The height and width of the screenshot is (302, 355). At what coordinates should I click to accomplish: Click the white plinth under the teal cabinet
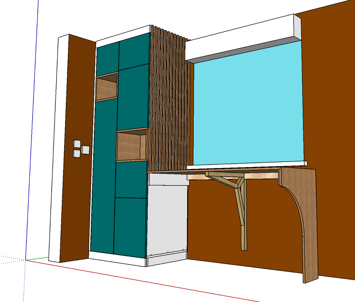[x=117, y=259]
